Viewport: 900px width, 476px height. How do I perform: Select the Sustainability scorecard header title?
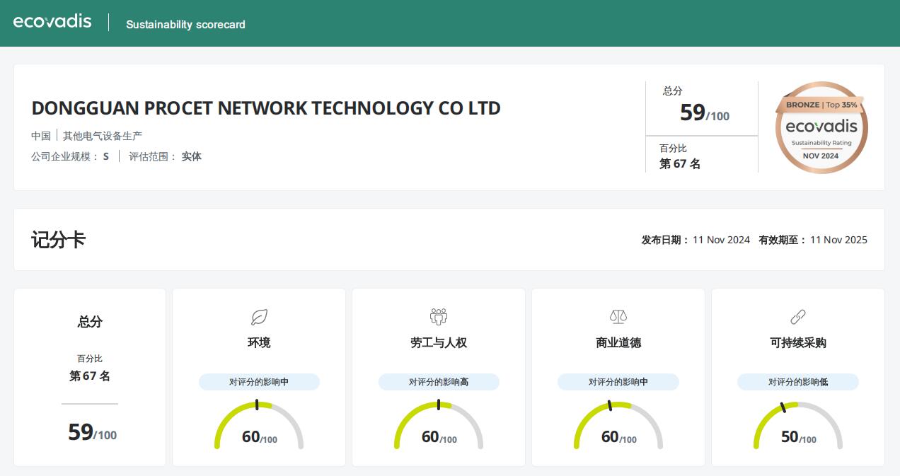coord(186,24)
